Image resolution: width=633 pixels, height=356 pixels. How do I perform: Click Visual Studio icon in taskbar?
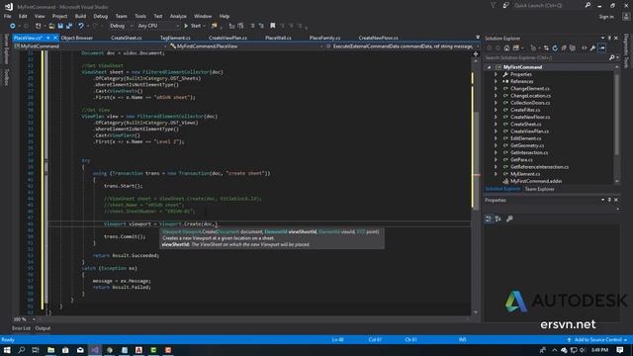tap(95, 350)
